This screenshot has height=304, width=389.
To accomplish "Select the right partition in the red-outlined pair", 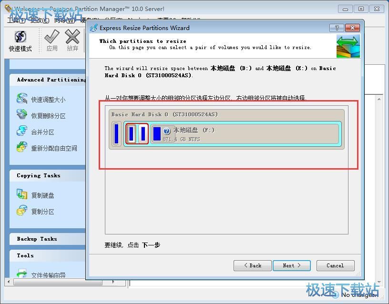I will point(143,133).
